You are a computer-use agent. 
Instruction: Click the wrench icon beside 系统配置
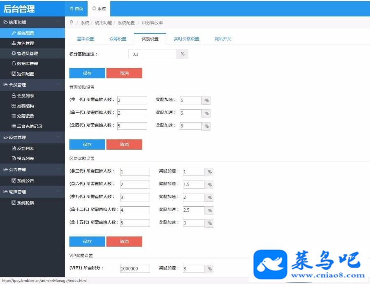14,33
